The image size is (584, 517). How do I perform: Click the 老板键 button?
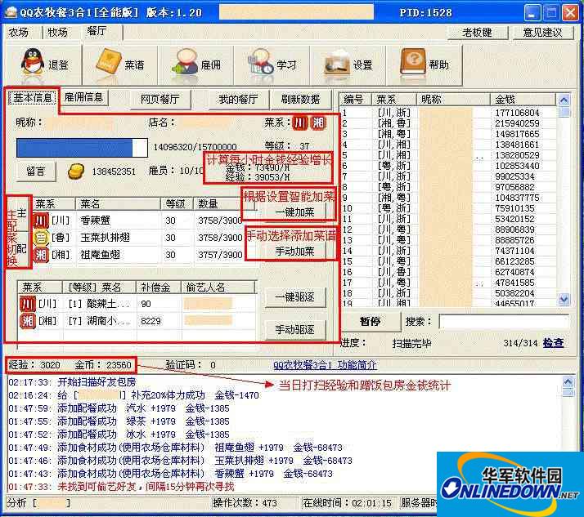478,33
